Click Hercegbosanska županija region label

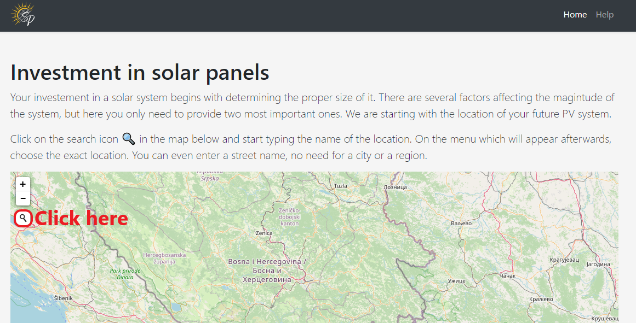[164, 259]
